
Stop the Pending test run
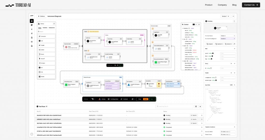coord(194,115)
